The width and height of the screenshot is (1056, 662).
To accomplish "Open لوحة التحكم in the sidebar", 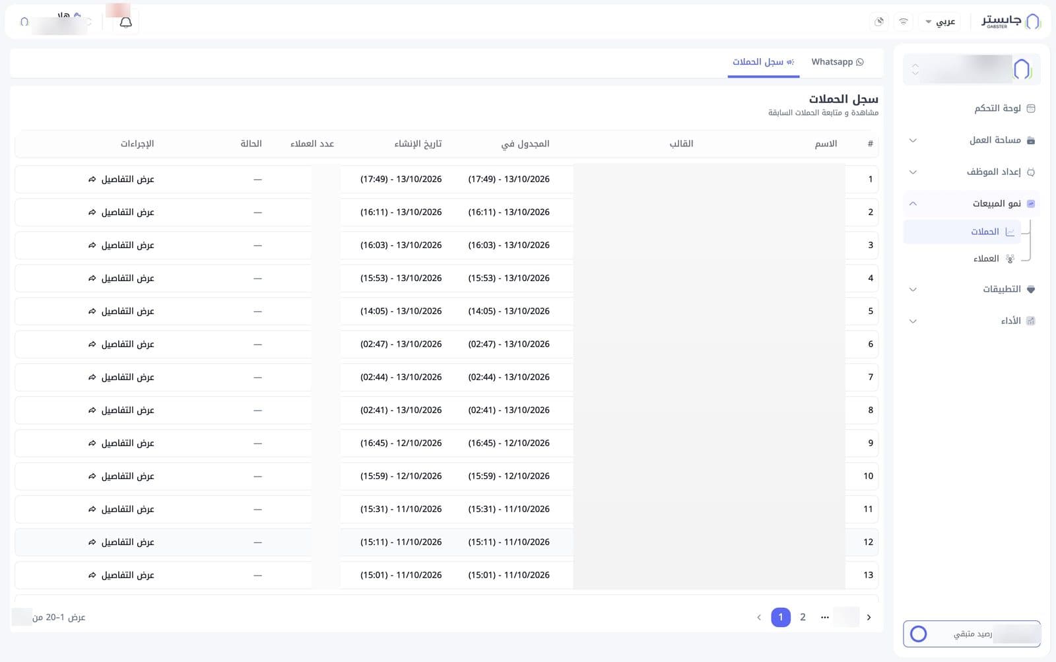I will 1003,108.
